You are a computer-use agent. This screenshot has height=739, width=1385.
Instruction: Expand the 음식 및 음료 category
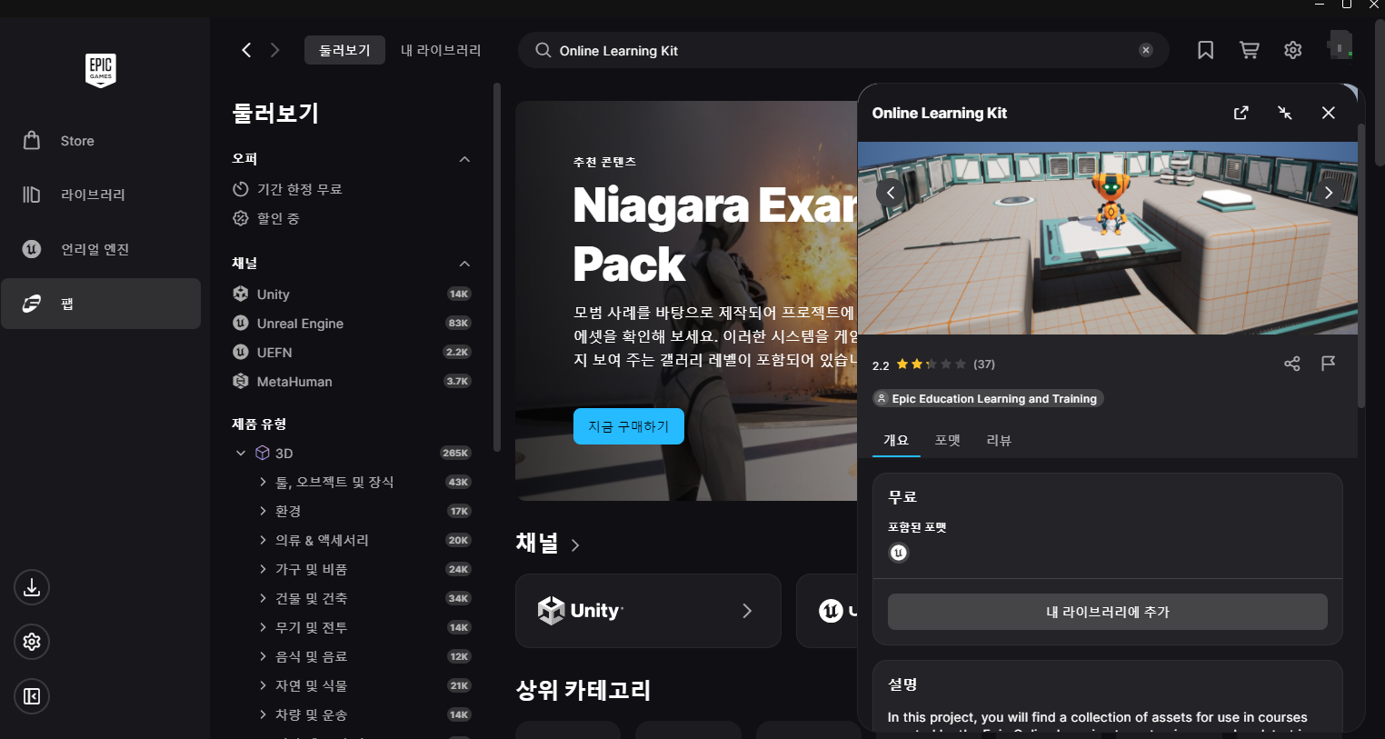263,656
